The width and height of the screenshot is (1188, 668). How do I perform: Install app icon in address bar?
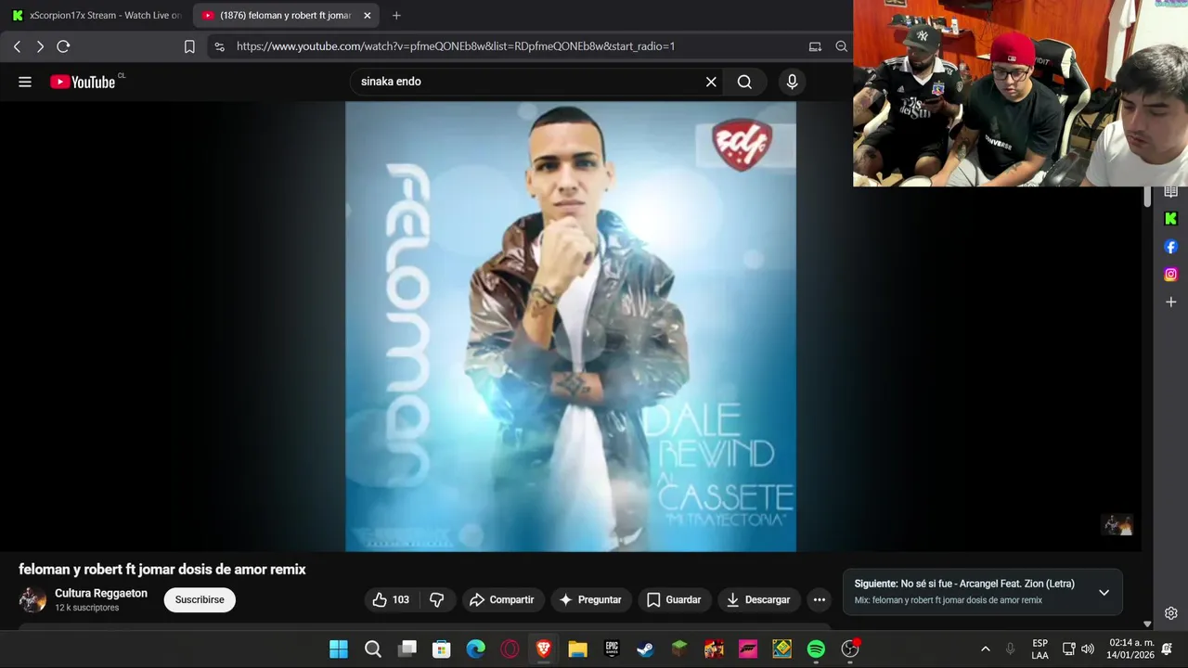click(x=815, y=46)
